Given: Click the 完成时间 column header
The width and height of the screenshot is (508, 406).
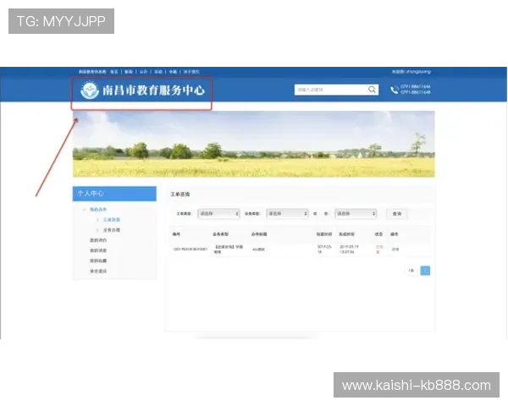Looking at the screenshot, I should pyautogui.click(x=346, y=234).
